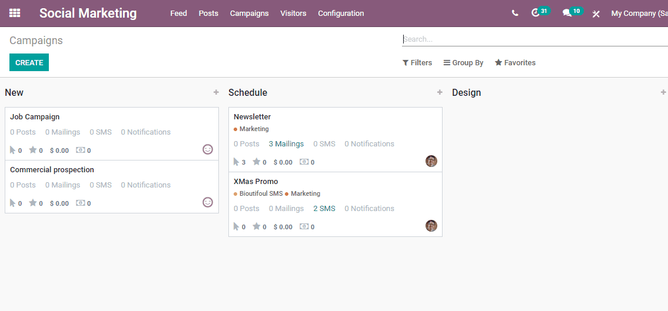Click the star icon on Newsletter card
668x311 pixels.
[257, 162]
